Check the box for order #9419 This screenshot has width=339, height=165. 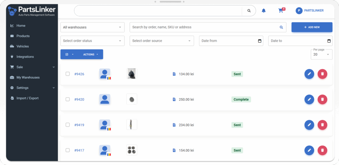(x=68, y=125)
